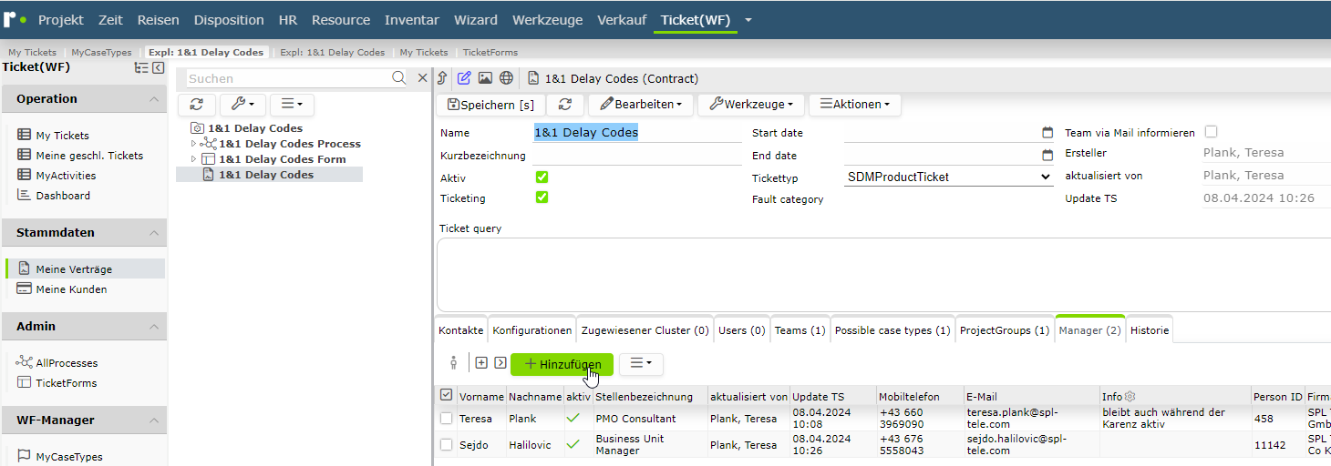The height and width of the screenshot is (466, 1331).
Task: Open the End date calendar picker
Action: (1047, 156)
